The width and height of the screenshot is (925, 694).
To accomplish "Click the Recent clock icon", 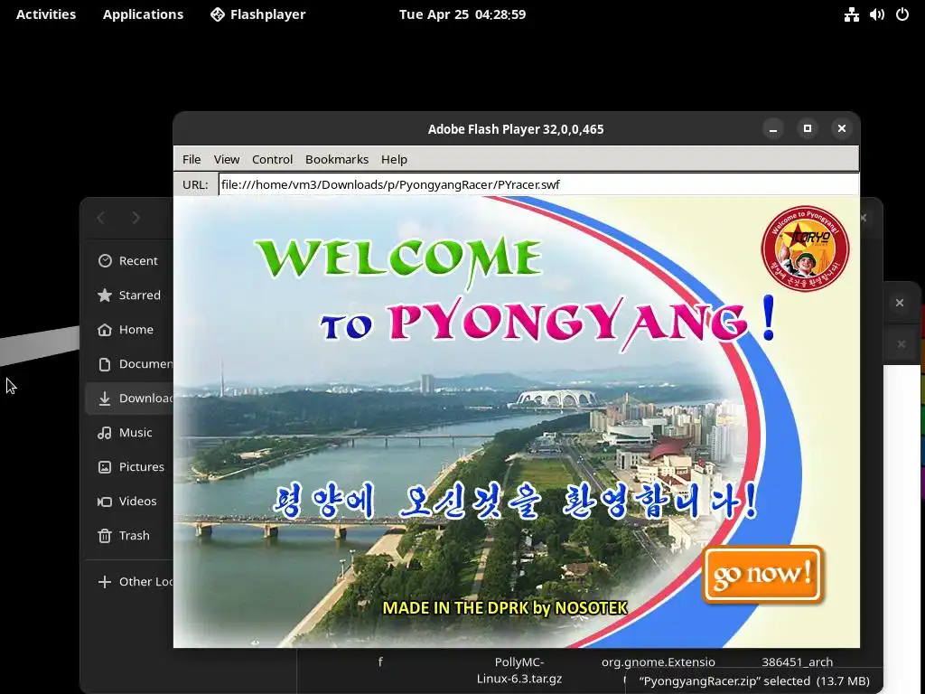I will coord(105,261).
